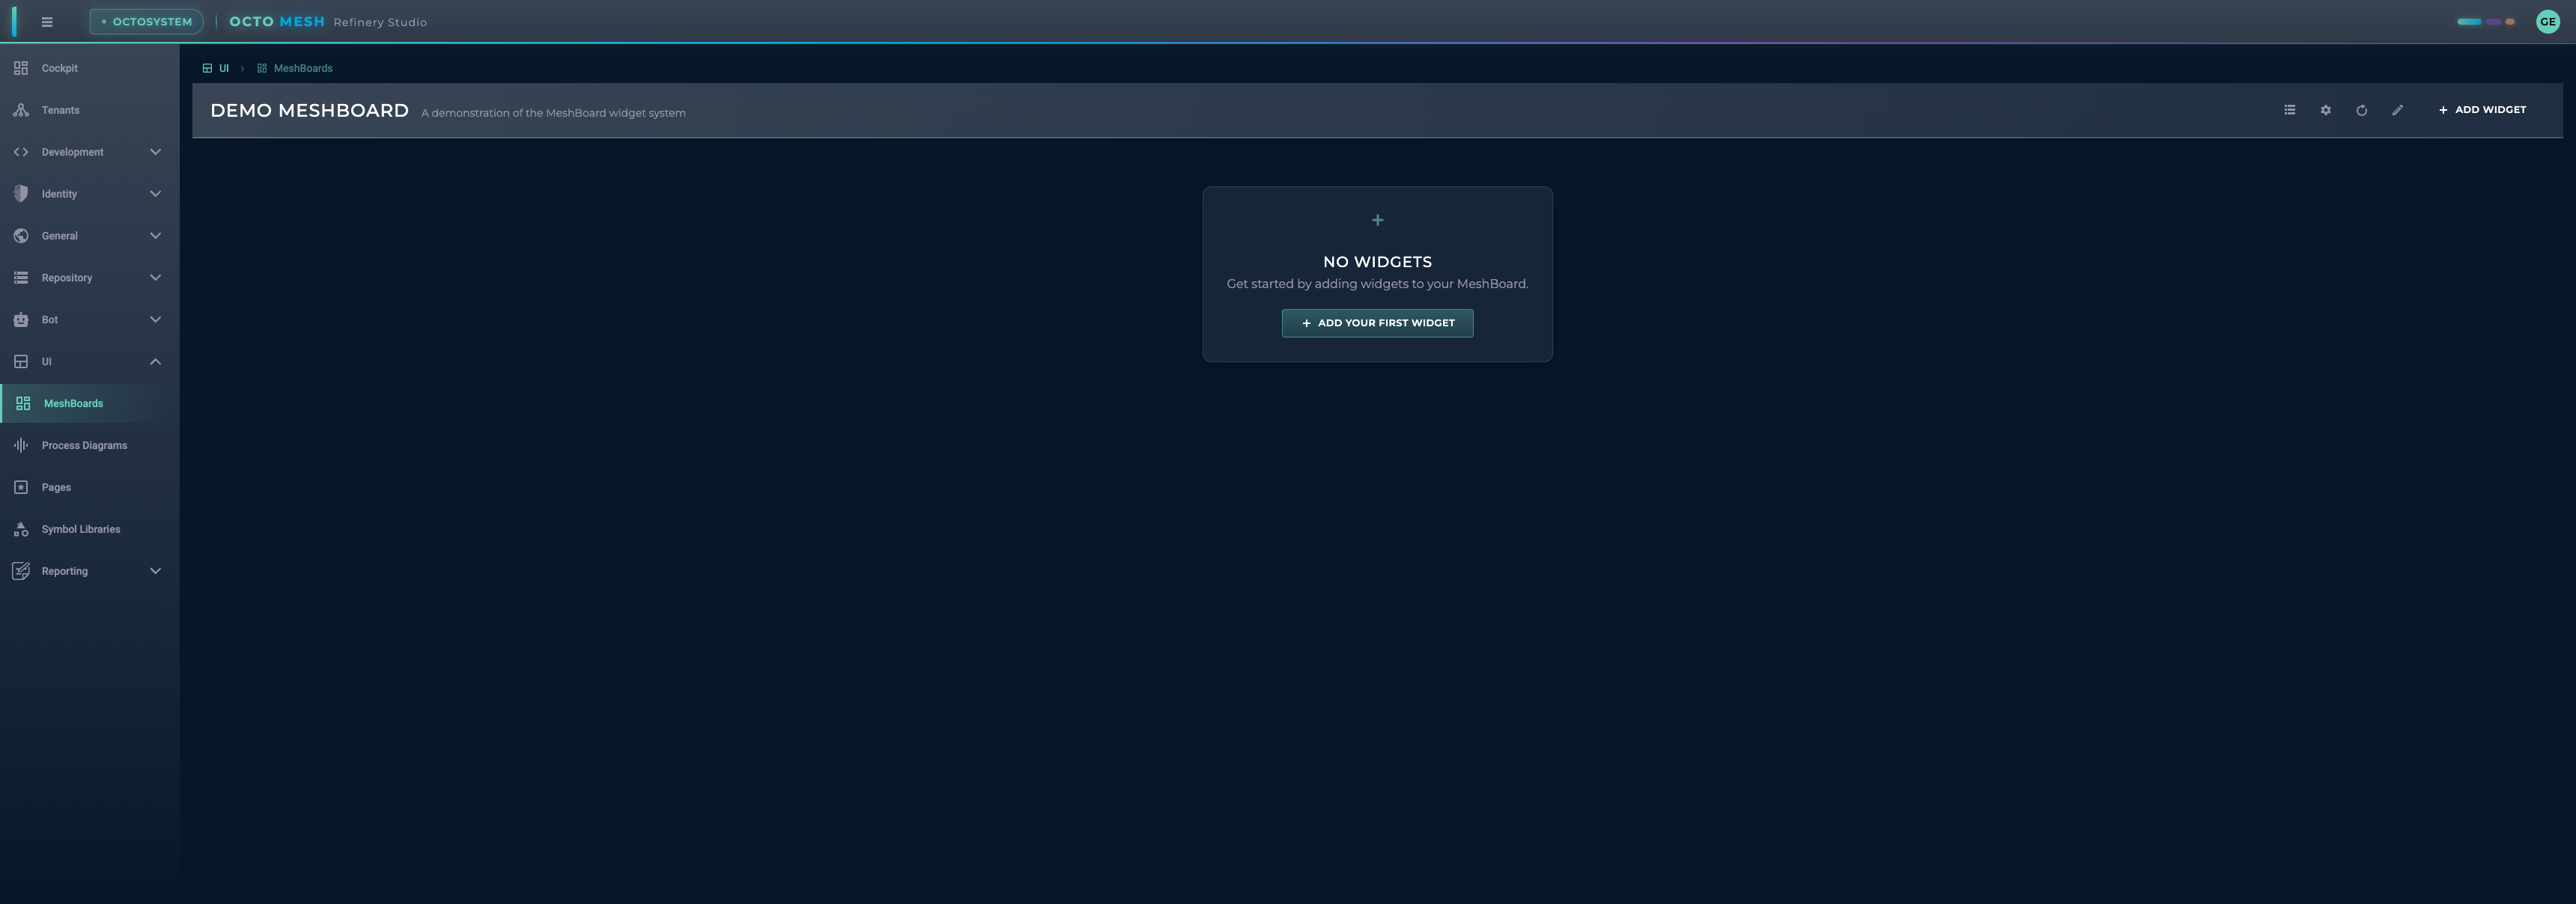The width and height of the screenshot is (2576, 904).
Task: Click the edit pencil for the MeshBoard
Action: point(2397,110)
